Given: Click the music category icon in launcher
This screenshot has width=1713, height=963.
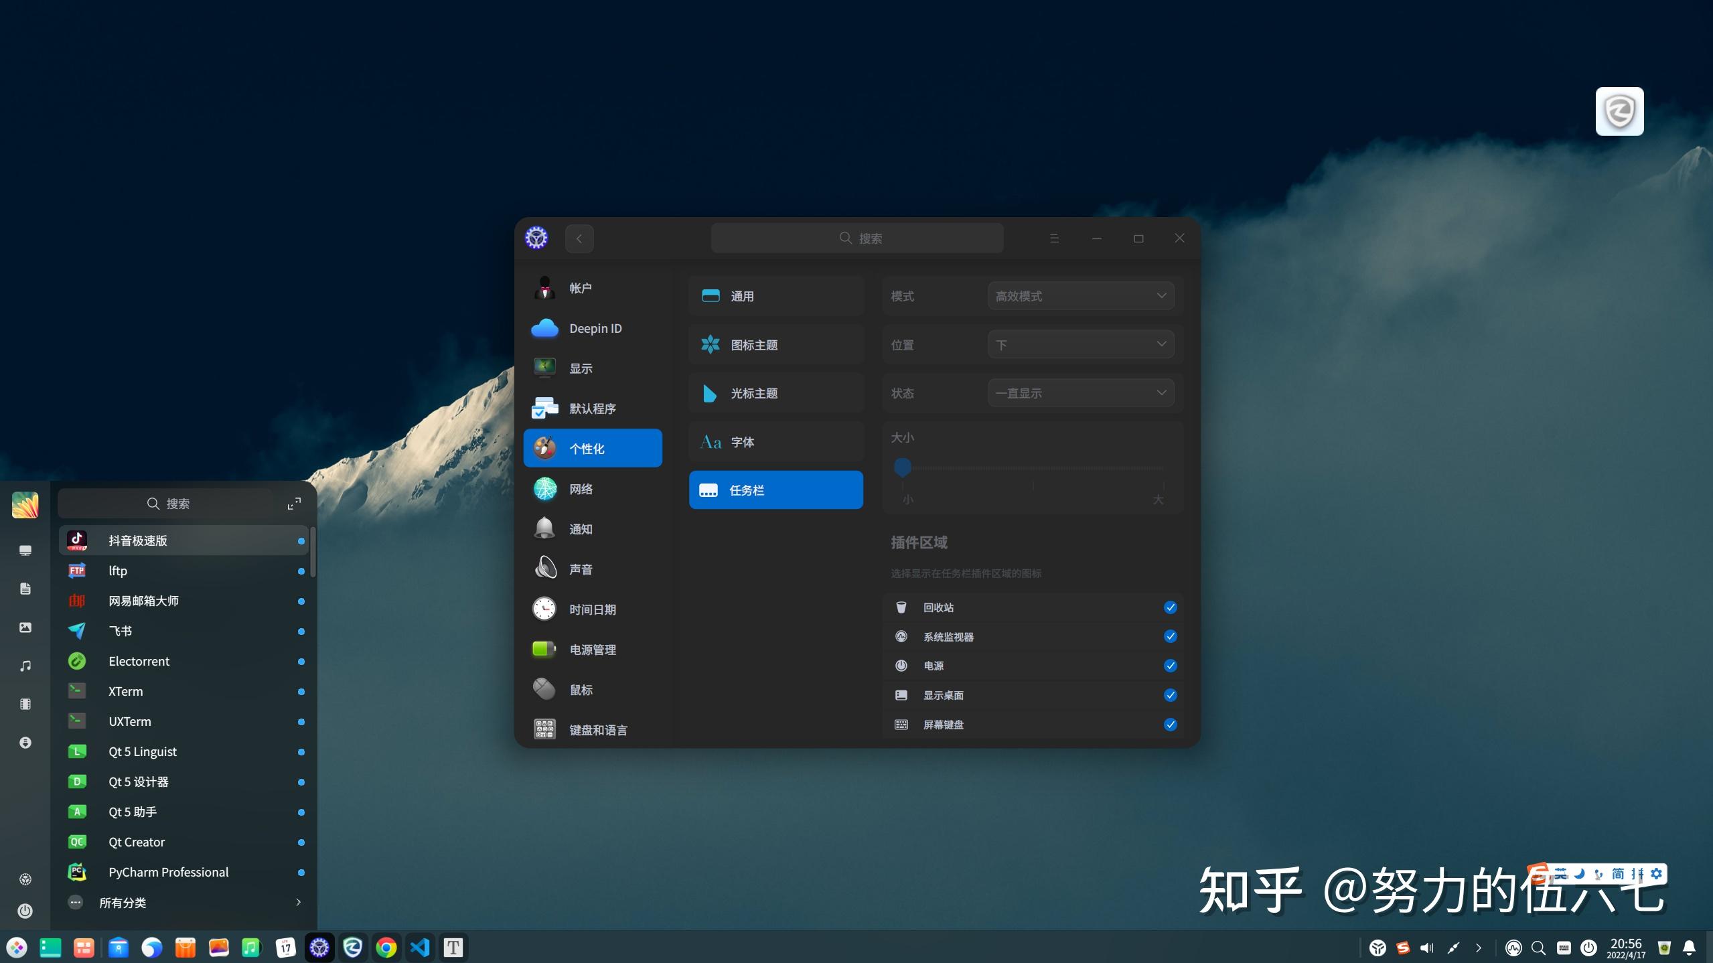Looking at the screenshot, I should 25,666.
